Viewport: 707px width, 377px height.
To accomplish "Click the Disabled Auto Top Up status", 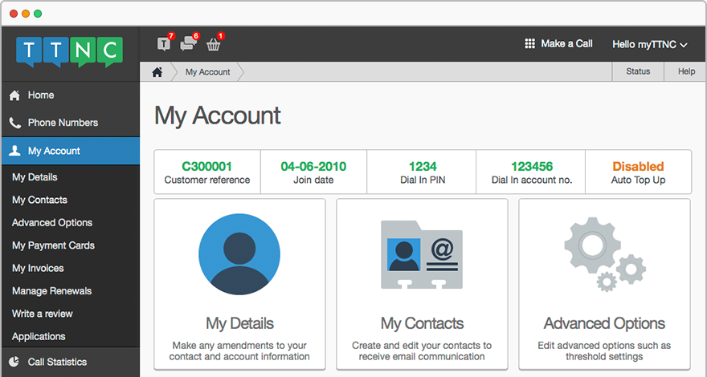I will 638,166.
